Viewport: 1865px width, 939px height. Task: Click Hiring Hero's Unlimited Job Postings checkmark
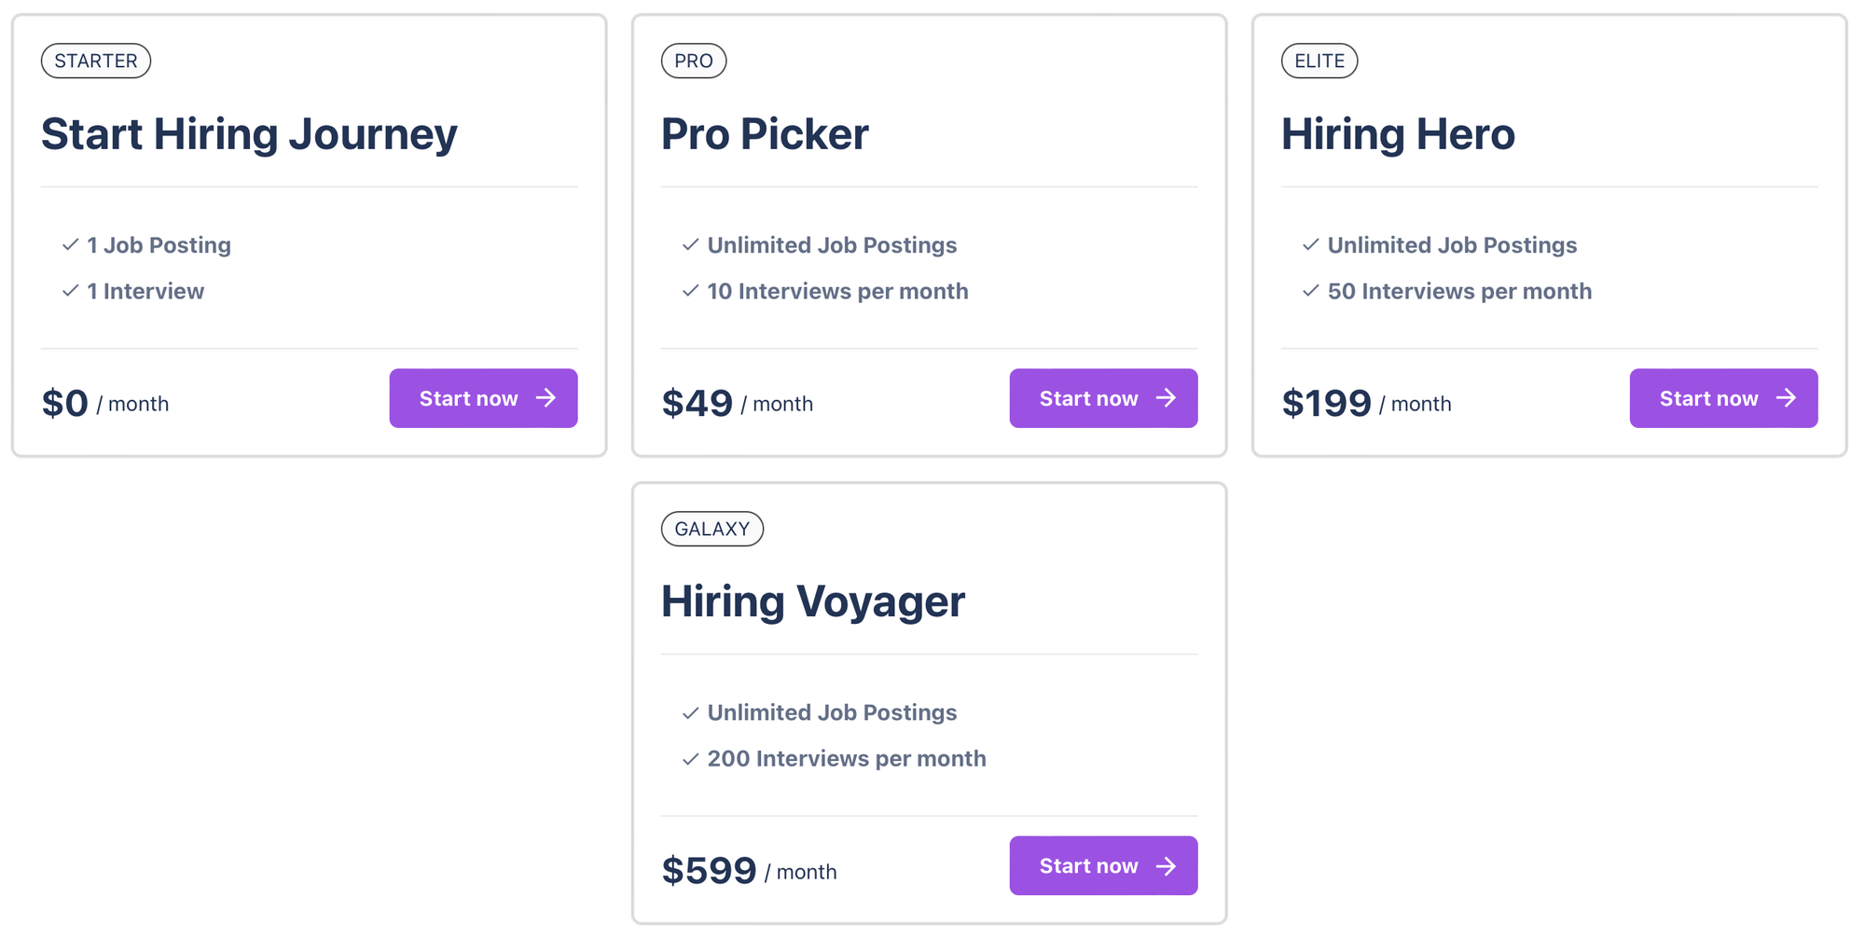pyautogui.click(x=1310, y=245)
